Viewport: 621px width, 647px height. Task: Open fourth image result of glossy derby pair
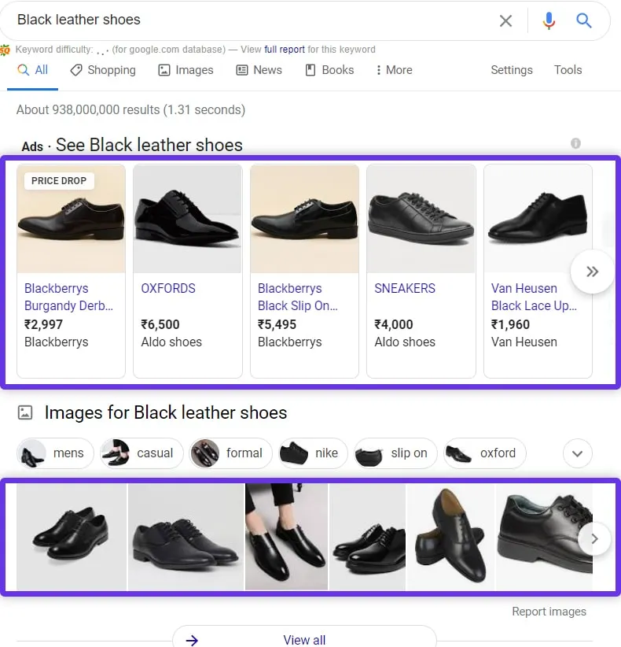click(x=367, y=537)
